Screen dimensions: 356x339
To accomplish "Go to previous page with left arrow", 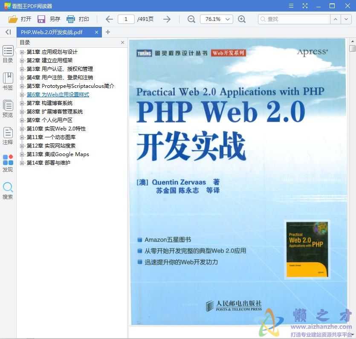I will 109,19.
